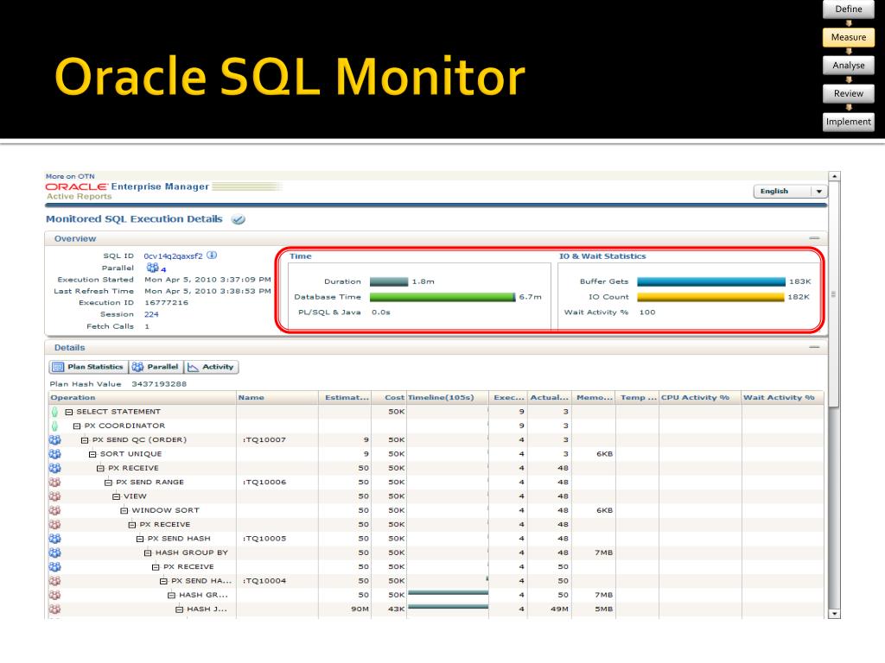The image size is (885, 663).
Task: Click parallel icon on VIEW row
Action: click(54, 496)
